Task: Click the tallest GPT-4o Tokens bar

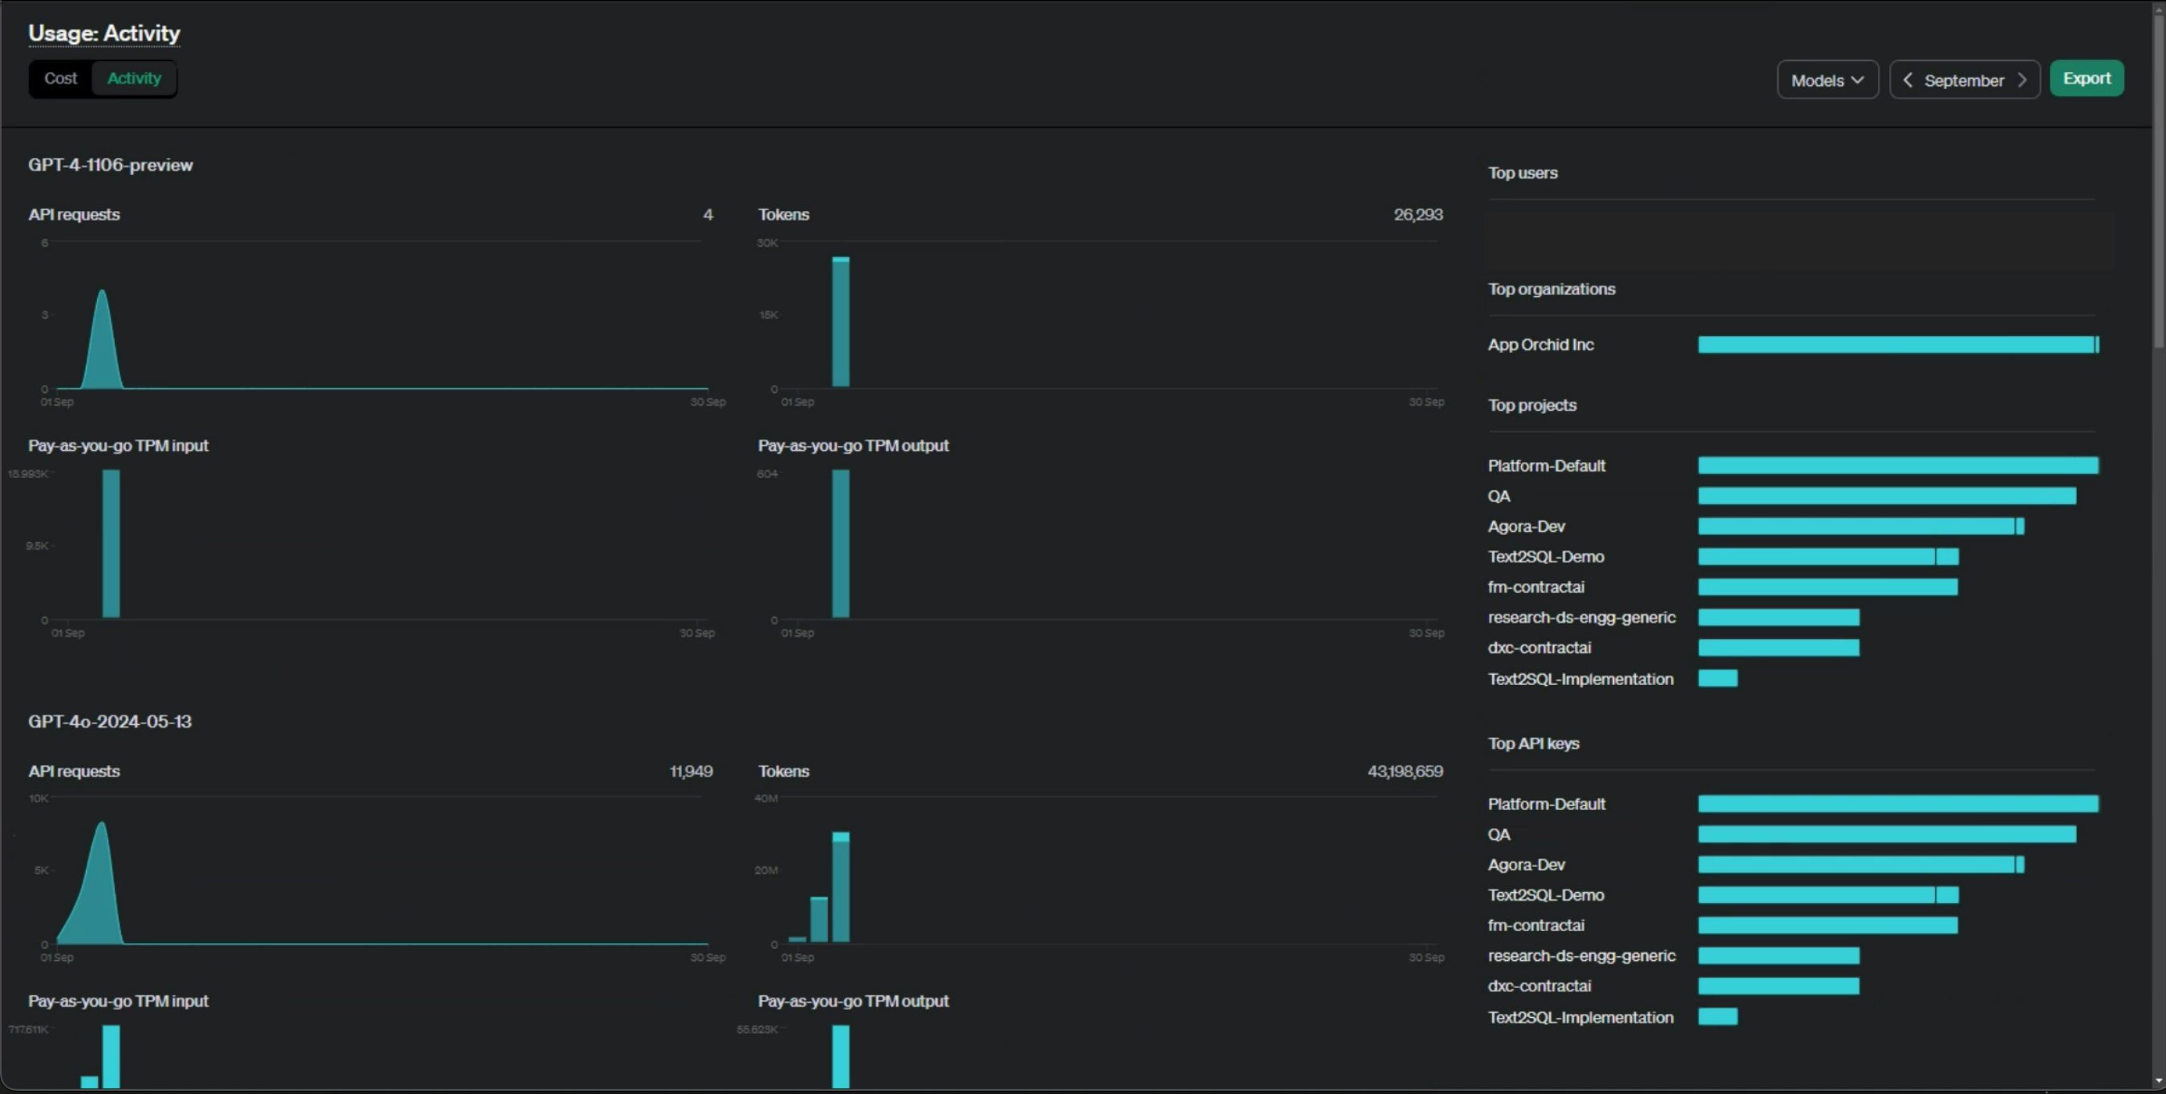Action: pyautogui.click(x=840, y=888)
